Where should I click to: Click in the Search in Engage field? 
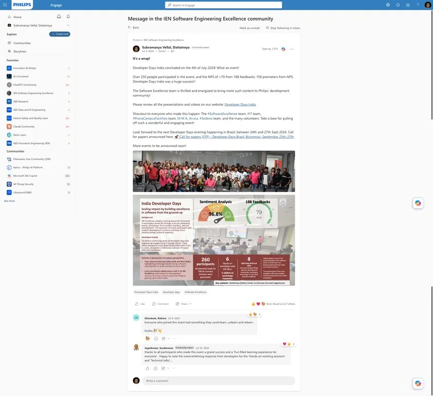[x=223, y=5]
